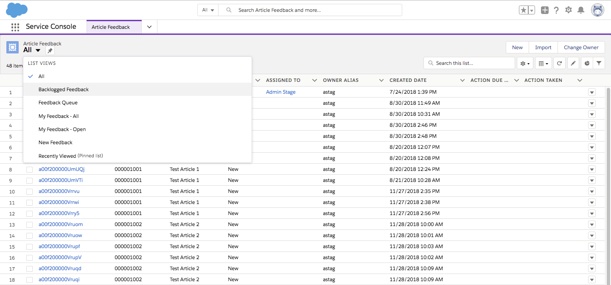This screenshot has height=285, width=611.
Task: Select the checkbox on row 8
Action: (29, 169)
